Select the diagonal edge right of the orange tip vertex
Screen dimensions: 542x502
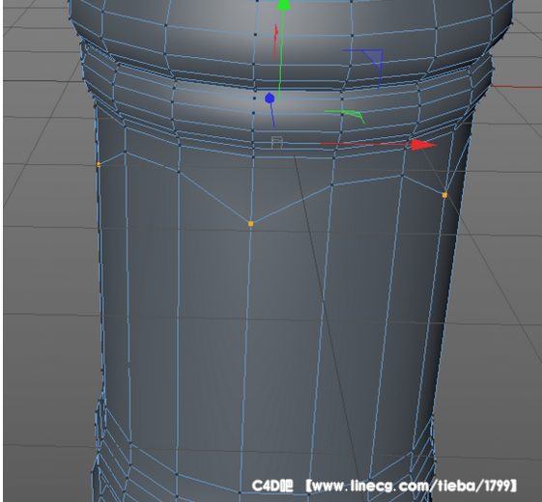(x=292, y=205)
